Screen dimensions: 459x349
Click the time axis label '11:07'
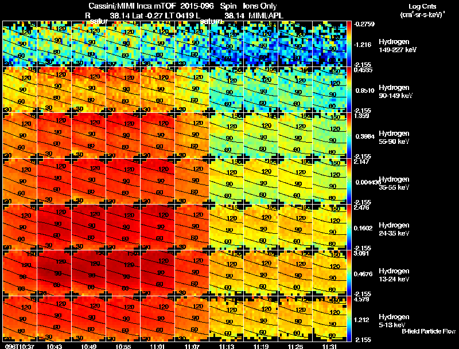192,347
